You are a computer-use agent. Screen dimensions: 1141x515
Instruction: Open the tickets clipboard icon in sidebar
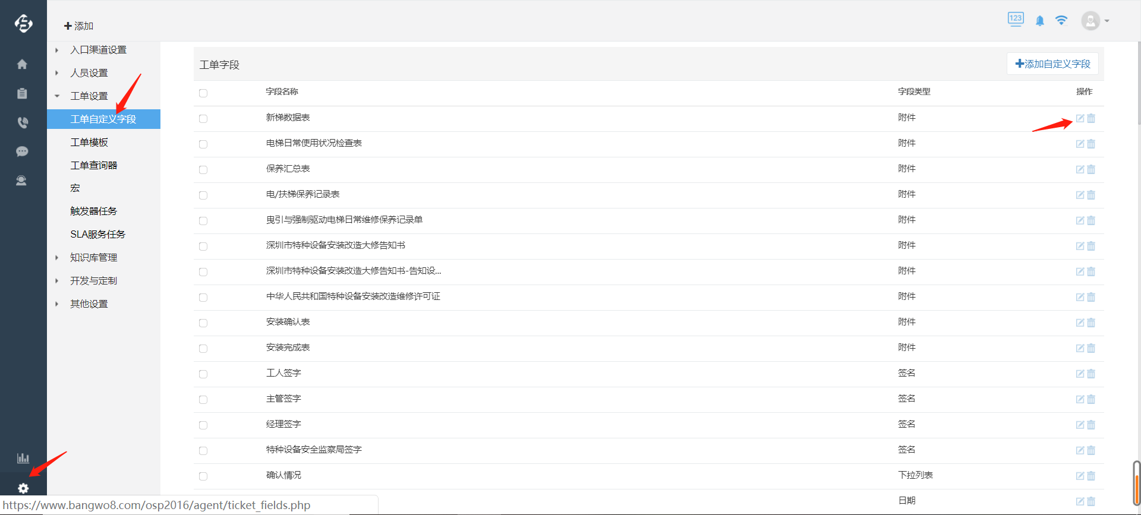pyautogui.click(x=22, y=93)
